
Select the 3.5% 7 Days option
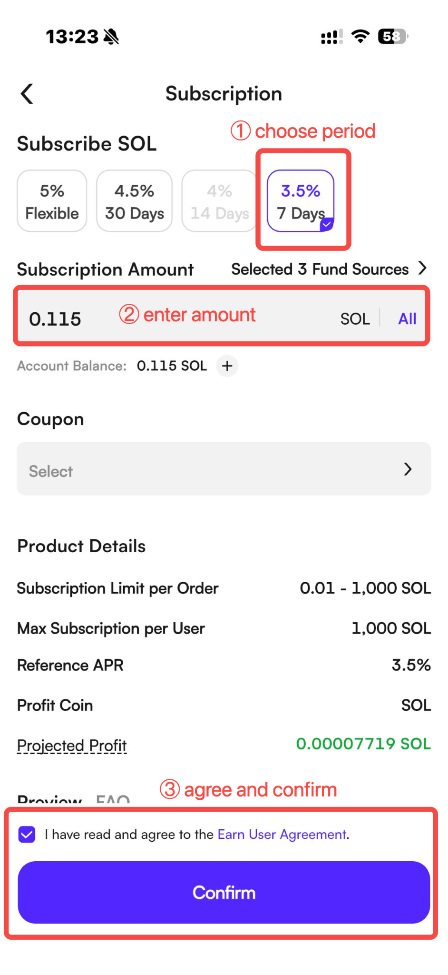[301, 201]
